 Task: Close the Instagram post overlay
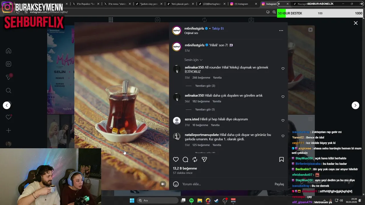[x=356, y=23]
